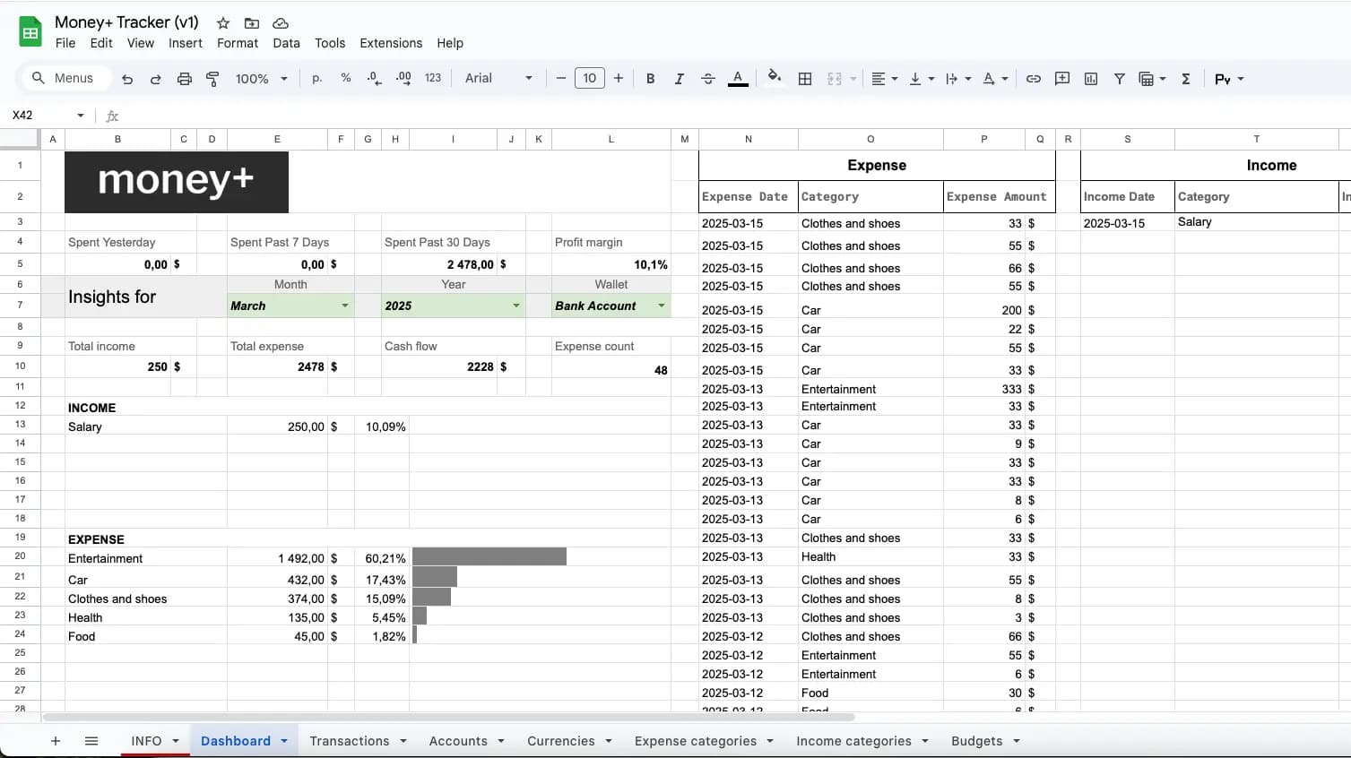Insert a comment
Screen dimensions: 1351x758
pos(1062,79)
